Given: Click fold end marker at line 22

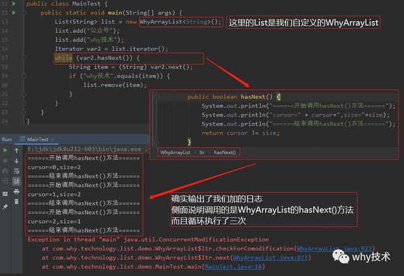Looking at the screenshot, I should click(24, 103).
